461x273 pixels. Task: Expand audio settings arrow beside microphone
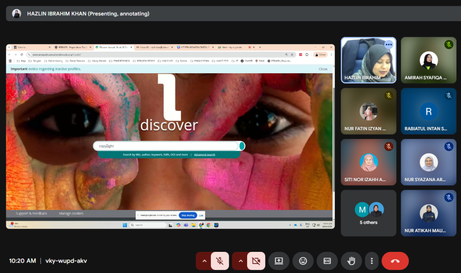[204, 261]
